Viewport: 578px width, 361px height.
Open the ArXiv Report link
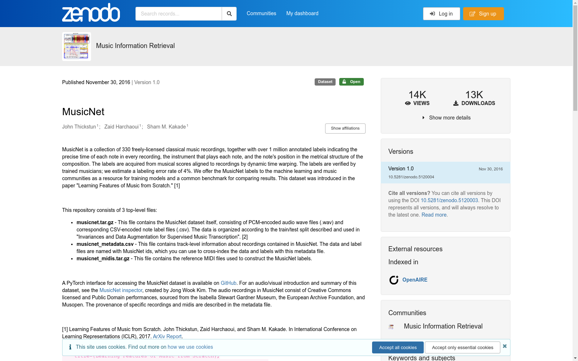click(167, 336)
